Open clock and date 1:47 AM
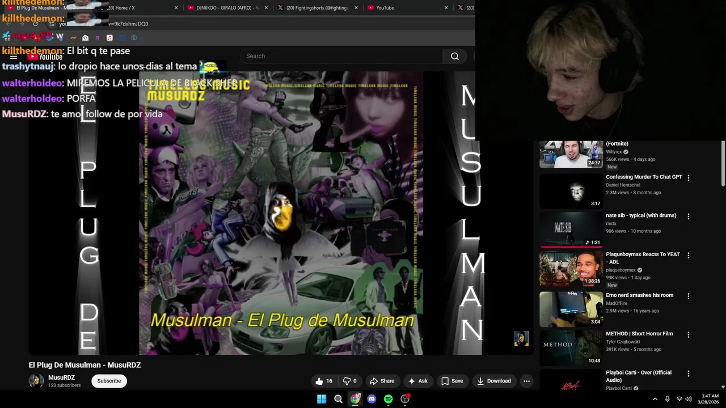This screenshot has width=726, height=408. tap(710, 399)
